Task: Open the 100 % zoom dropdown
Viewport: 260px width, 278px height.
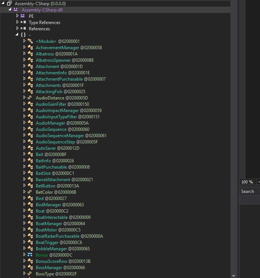Action: (259, 182)
